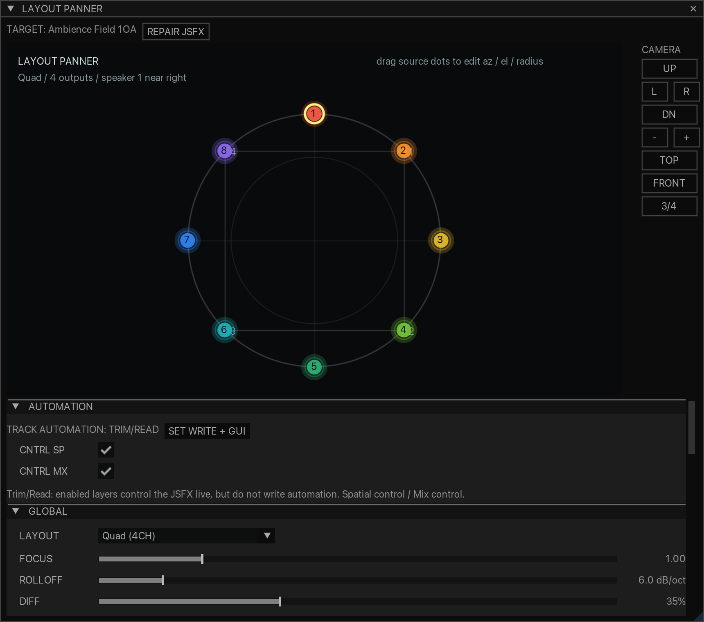Select the yellow source dot 3
Screen dimensions: 704x622
(441, 240)
